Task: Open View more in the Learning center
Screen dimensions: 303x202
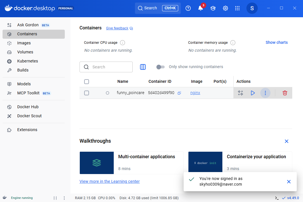Action: click(109, 181)
